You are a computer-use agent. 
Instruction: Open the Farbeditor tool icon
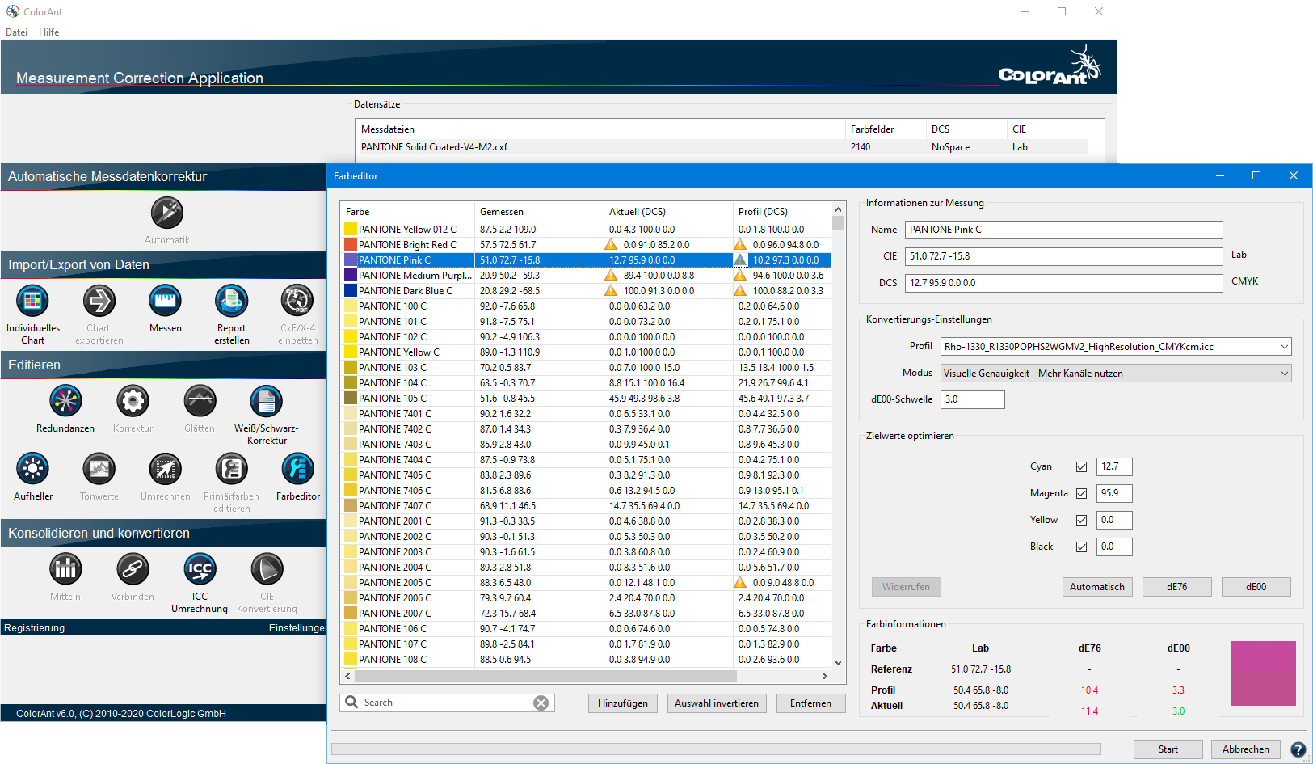coord(297,470)
